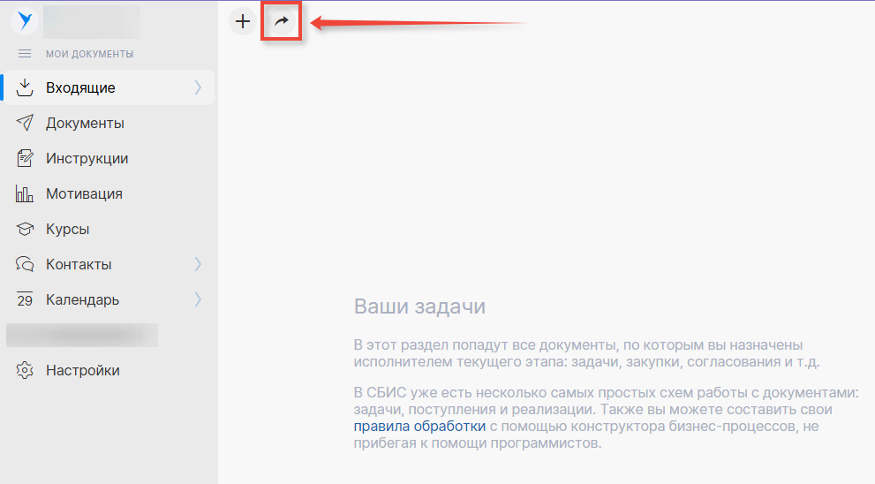This screenshot has width=875, height=484.
Task: Expand the Контакты chevron arrow
Action: click(x=198, y=264)
